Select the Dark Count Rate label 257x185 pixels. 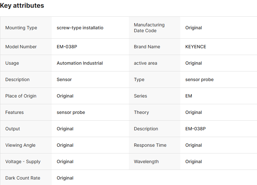(x=23, y=178)
